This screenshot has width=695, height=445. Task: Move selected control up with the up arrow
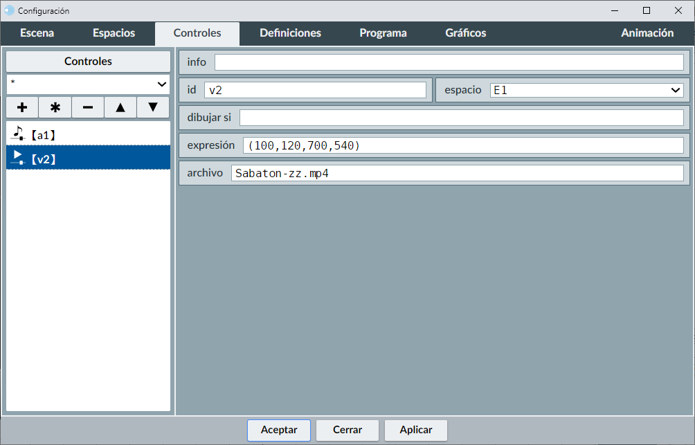coord(120,107)
